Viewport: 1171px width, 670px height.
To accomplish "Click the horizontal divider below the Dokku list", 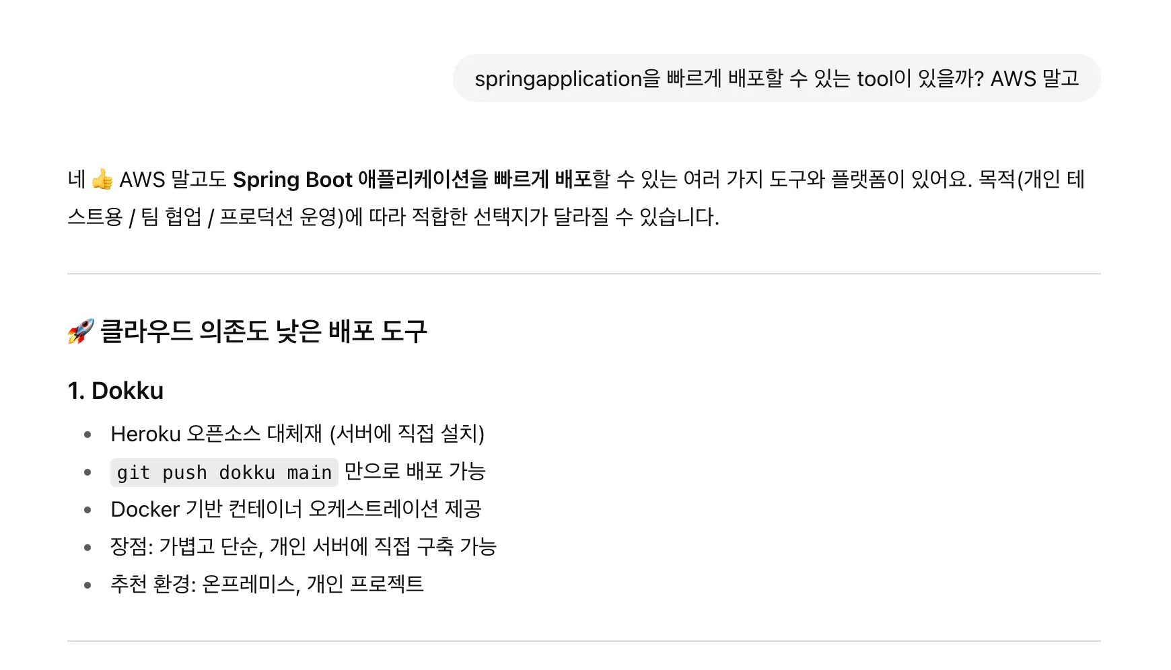I will (584, 641).
